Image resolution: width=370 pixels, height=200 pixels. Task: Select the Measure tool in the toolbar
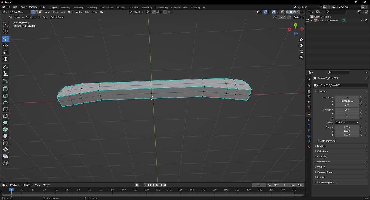[5, 73]
